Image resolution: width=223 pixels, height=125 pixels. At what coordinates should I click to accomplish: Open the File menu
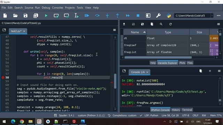4,8
